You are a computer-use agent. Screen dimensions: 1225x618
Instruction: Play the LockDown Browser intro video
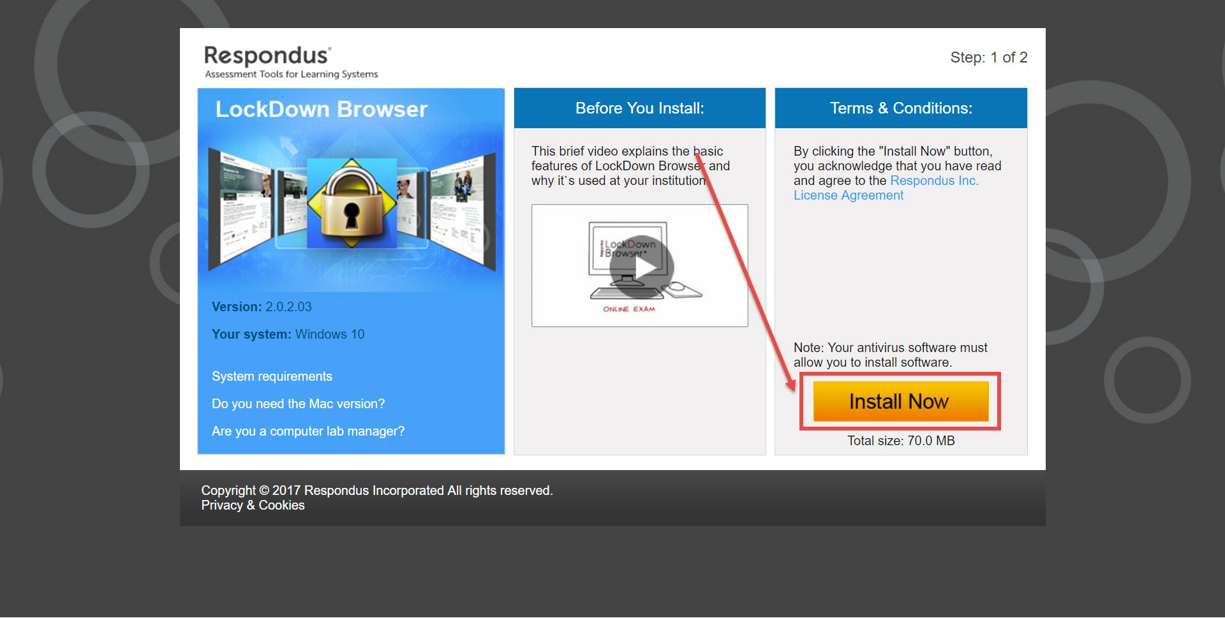tap(640, 266)
